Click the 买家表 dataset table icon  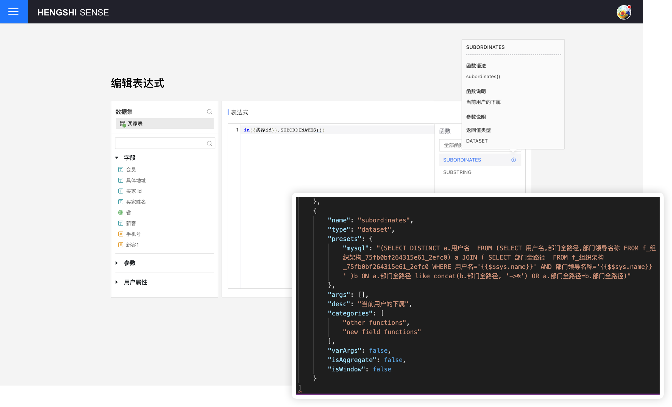pyautogui.click(x=122, y=124)
